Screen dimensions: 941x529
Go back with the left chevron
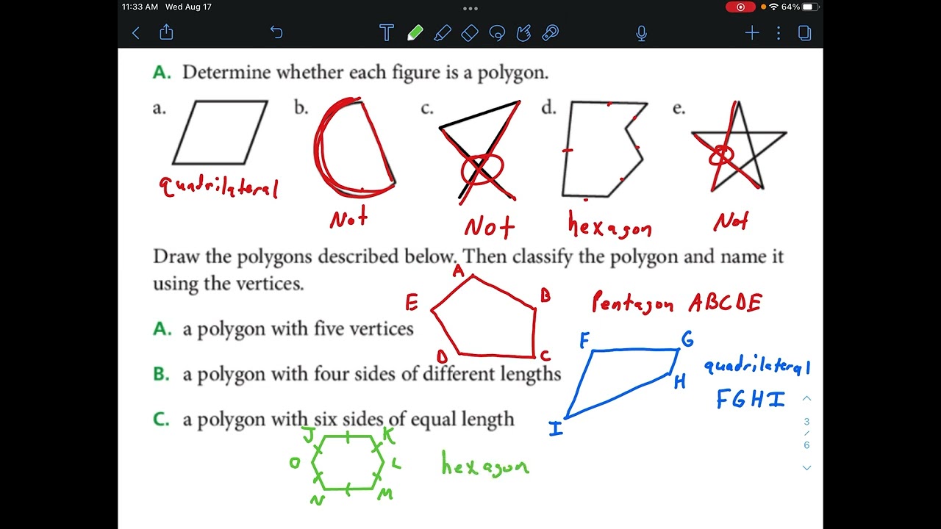pos(136,33)
